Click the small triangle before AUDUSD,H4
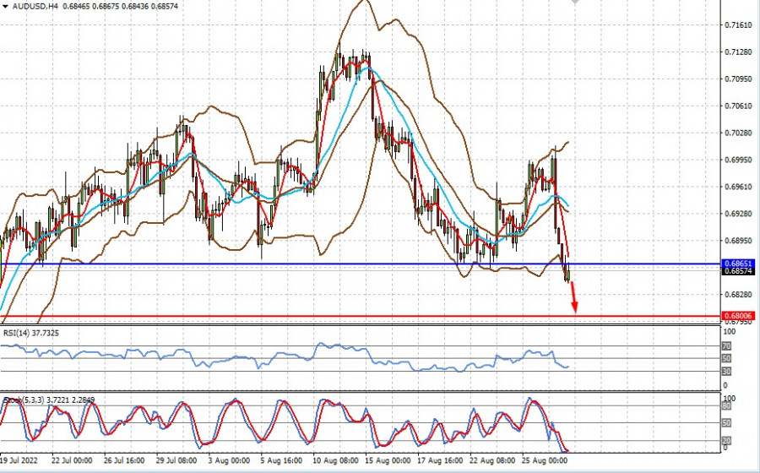This screenshot has width=760, height=473. (x=4, y=7)
